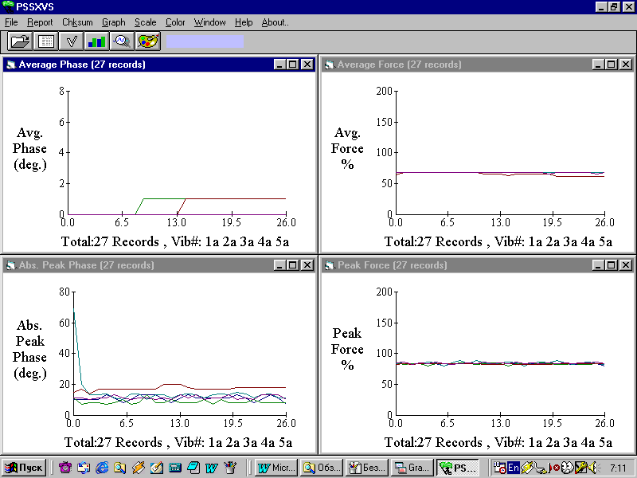Open the Scale menu
The height and width of the screenshot is (478, 637).
146,22
